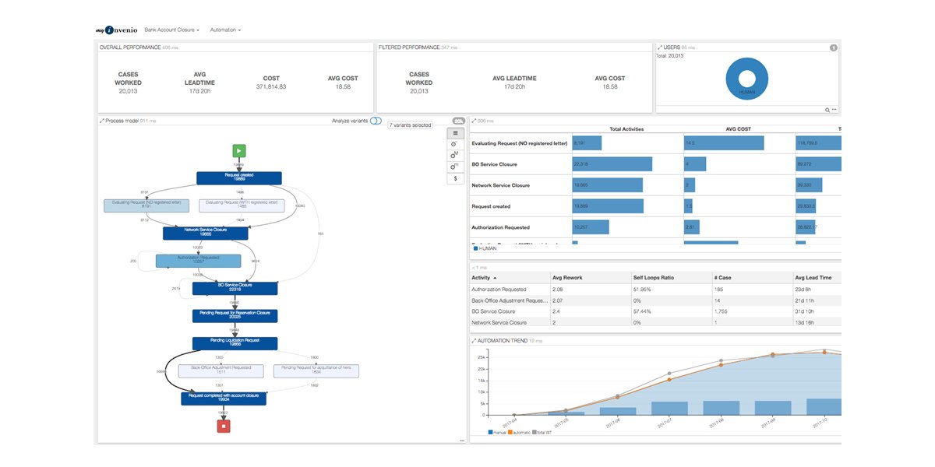Toggle the HUMAN legend entry
935x467 pixels.
click(485, 248)
